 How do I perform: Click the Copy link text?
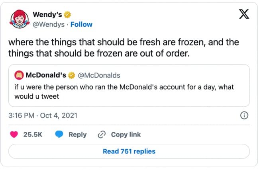pyautogui.click(x=126, y=135)
